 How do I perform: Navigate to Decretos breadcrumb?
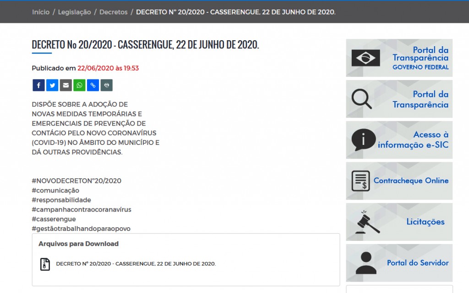click(114, 12)
